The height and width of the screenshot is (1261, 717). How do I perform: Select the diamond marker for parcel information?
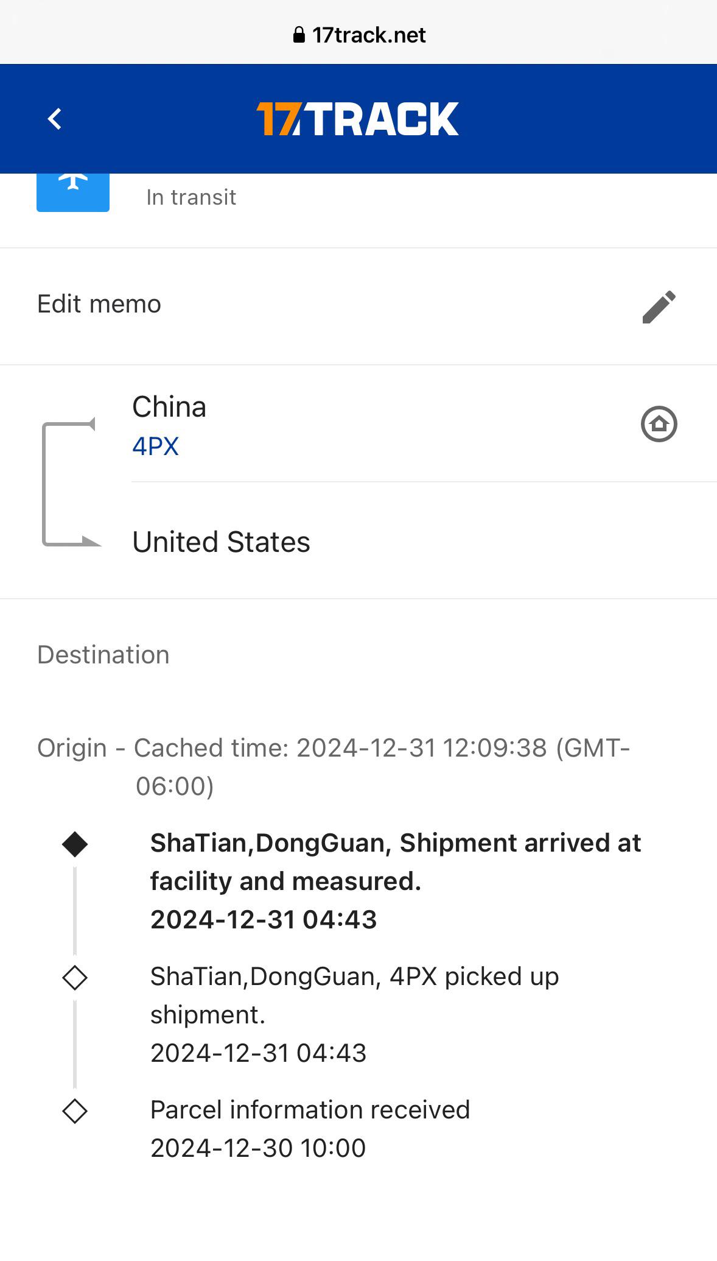pyautogui.click(x=75, y=1111)
